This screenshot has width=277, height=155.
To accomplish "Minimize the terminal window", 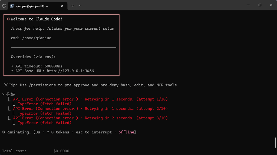I will point(248,5).
